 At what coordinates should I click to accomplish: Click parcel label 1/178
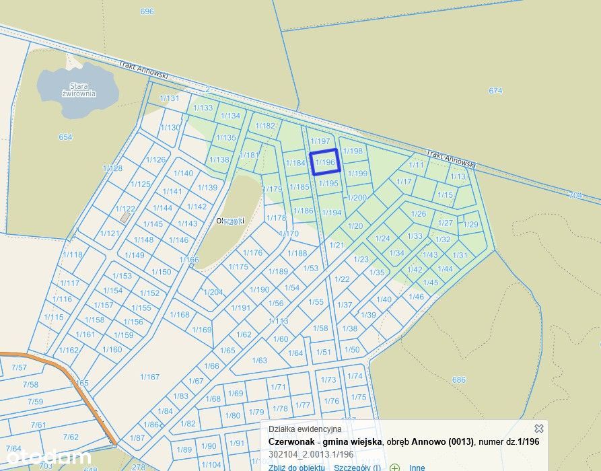coord(277,218)
